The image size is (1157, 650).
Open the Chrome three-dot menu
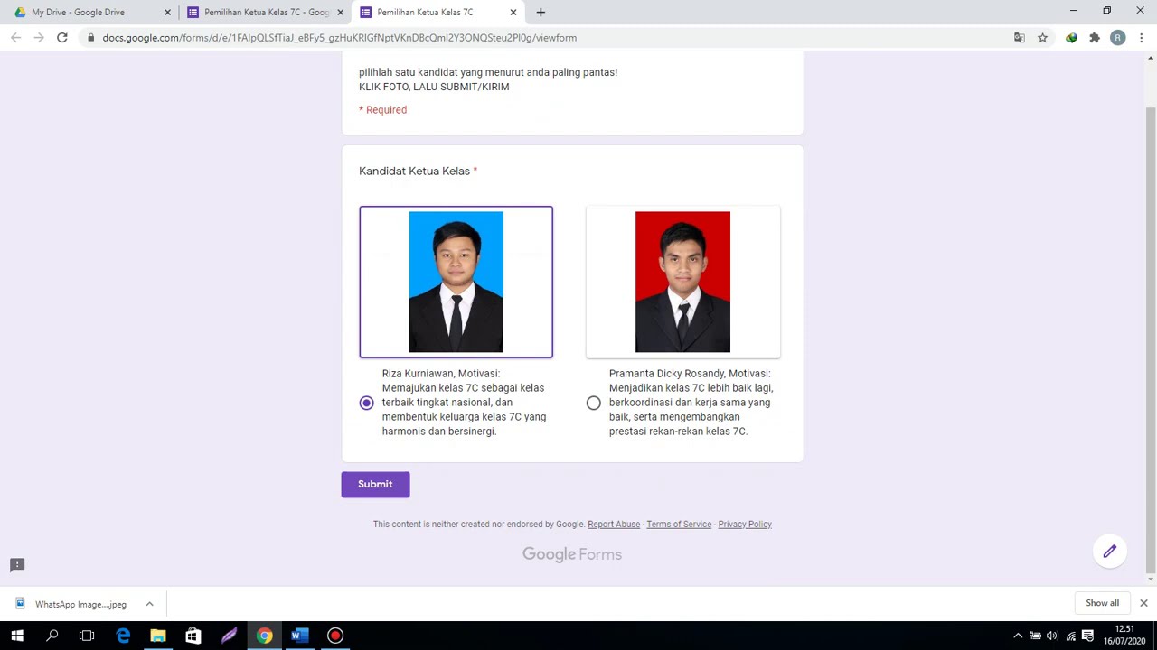1142,38
